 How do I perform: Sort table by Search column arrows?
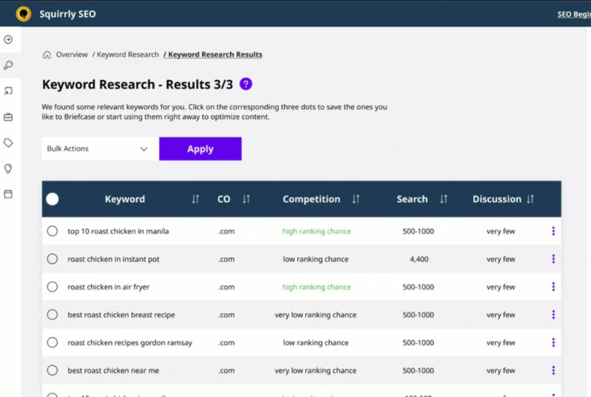click(444, 199)
